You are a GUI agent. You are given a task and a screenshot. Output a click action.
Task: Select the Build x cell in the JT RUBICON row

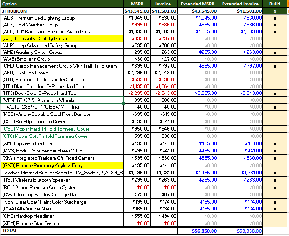click(x=275, y=11)
